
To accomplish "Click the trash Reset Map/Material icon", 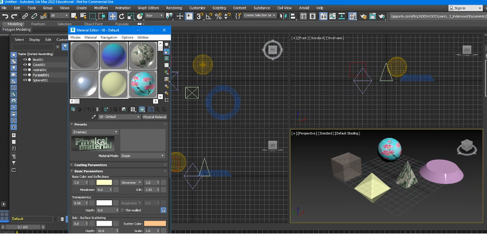I will click(x=97, y=109).
